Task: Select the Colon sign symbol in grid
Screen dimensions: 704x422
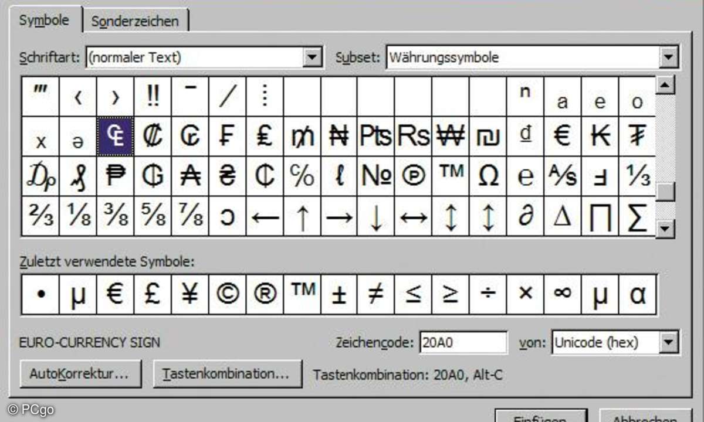Action: pyautogui.click(x=153, y=137)
